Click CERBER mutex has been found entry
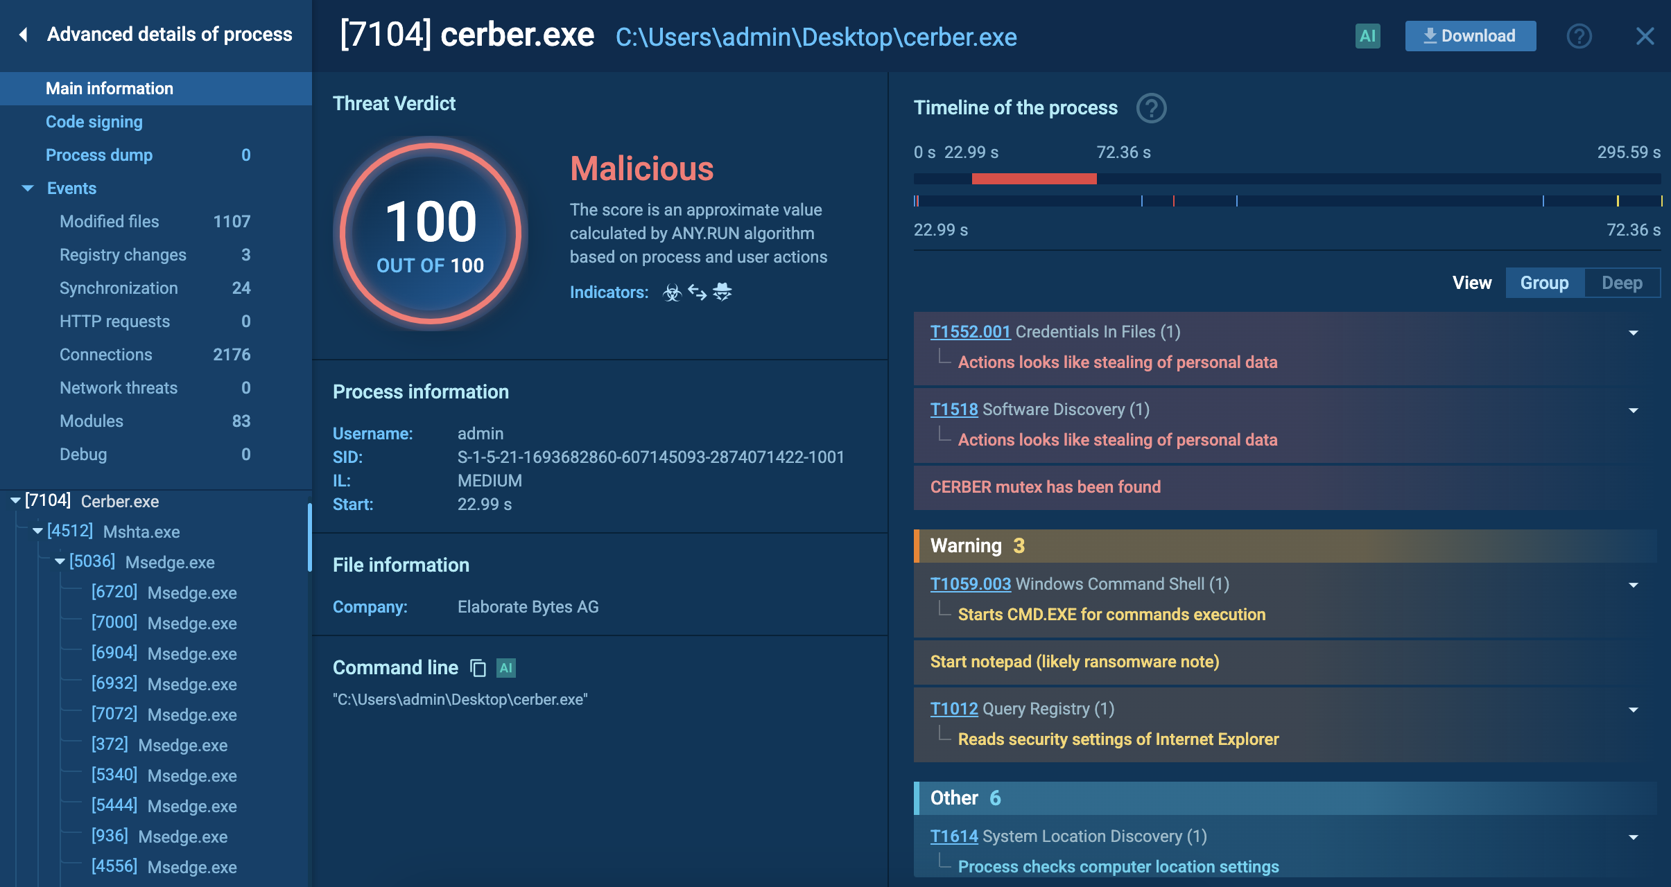This screenshot has width=1671, height=887. pos(1285,487)
